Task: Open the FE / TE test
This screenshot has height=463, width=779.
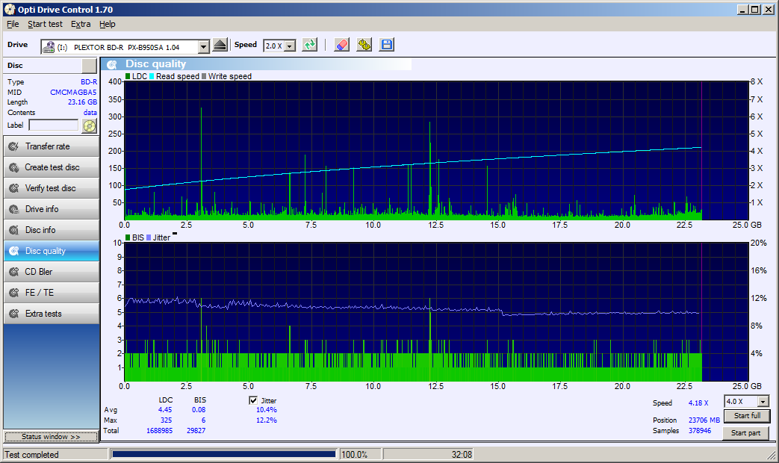Action: (52, 293)
